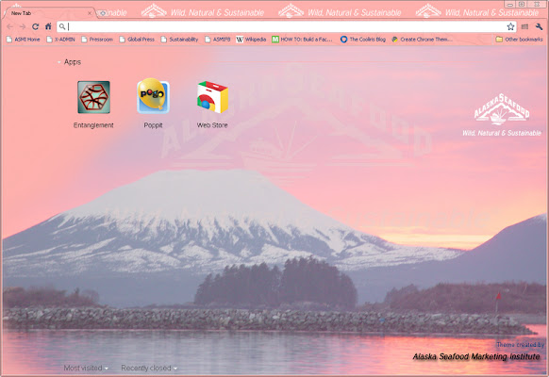Screen dimensions: 549x377
Task: Open the ASMIFB bookmark
Action: pos(218,40)
